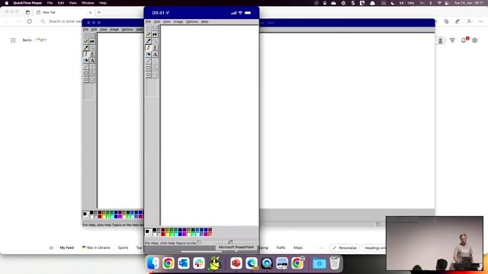Image resolution: width=488 pixels, height=274 pixels.
Task: Open View menu in phone-shaped Paint window
Action: click(167, 22)
